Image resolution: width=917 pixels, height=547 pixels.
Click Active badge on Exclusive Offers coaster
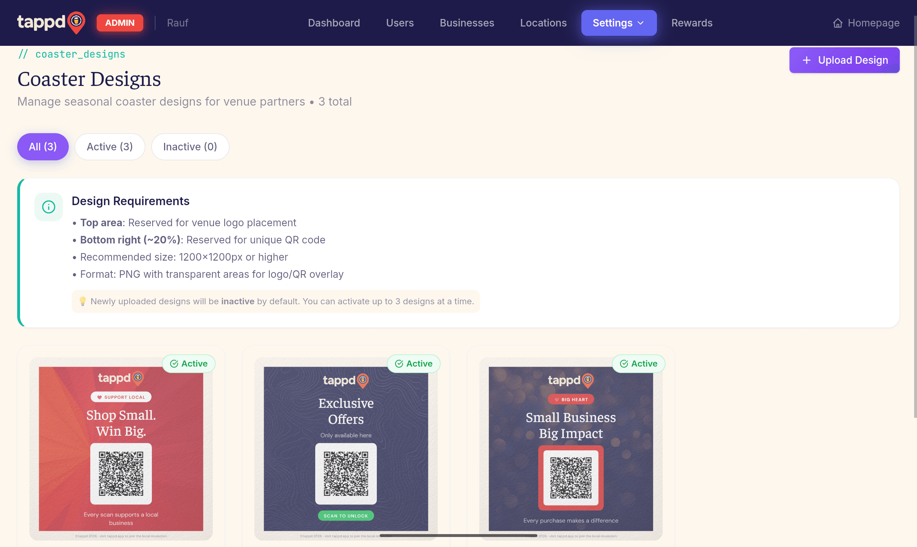tap(414, 364)
